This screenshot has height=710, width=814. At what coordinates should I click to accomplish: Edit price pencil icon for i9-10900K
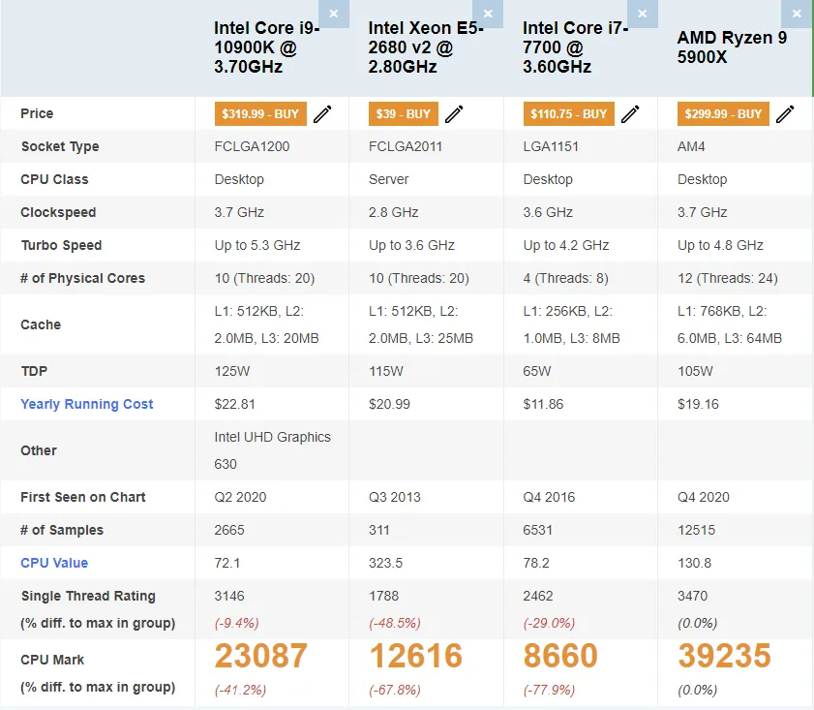(x=322, y=113)
